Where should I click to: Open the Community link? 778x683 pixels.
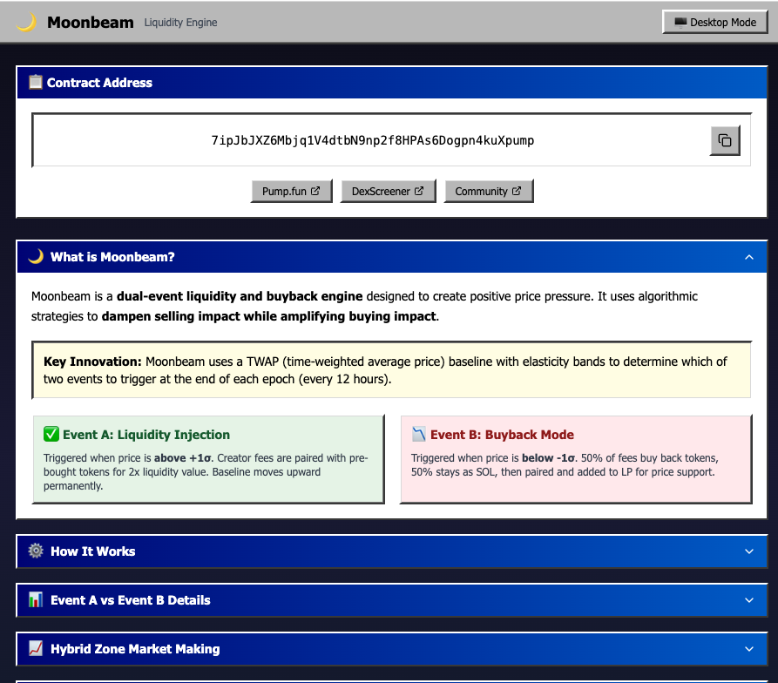[489, 191]
